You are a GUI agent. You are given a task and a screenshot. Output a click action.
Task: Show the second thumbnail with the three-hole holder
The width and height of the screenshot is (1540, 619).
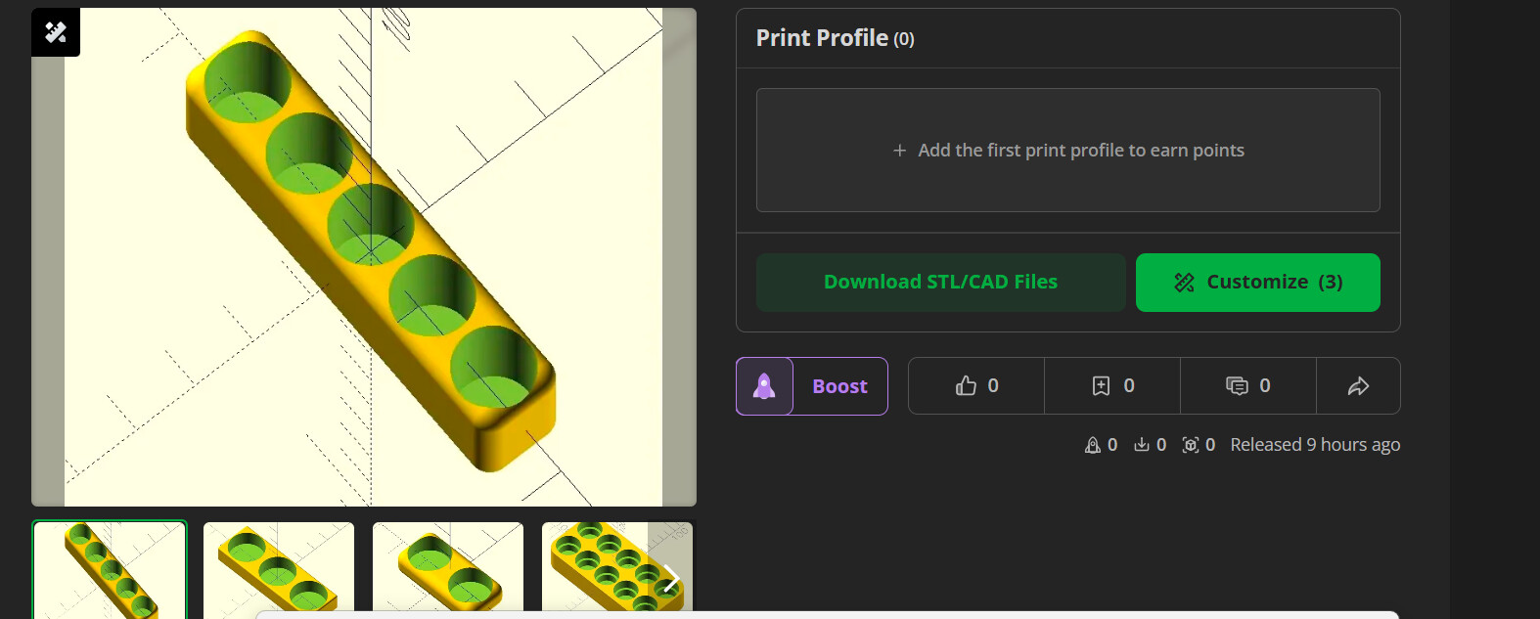click(279, 569)
